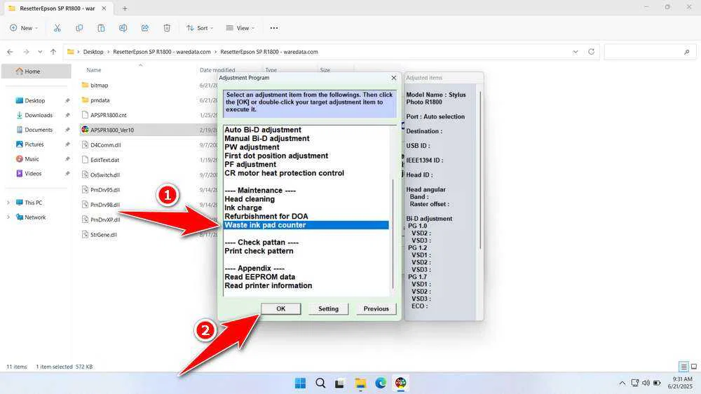This screenshot has height=394, width=701.
Task: Open the New item dropdown
Action: pos(23,28)
